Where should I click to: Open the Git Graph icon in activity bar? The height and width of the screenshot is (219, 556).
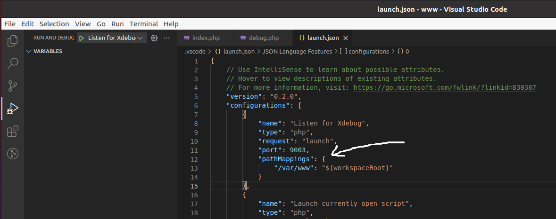(x=12, y=154)
